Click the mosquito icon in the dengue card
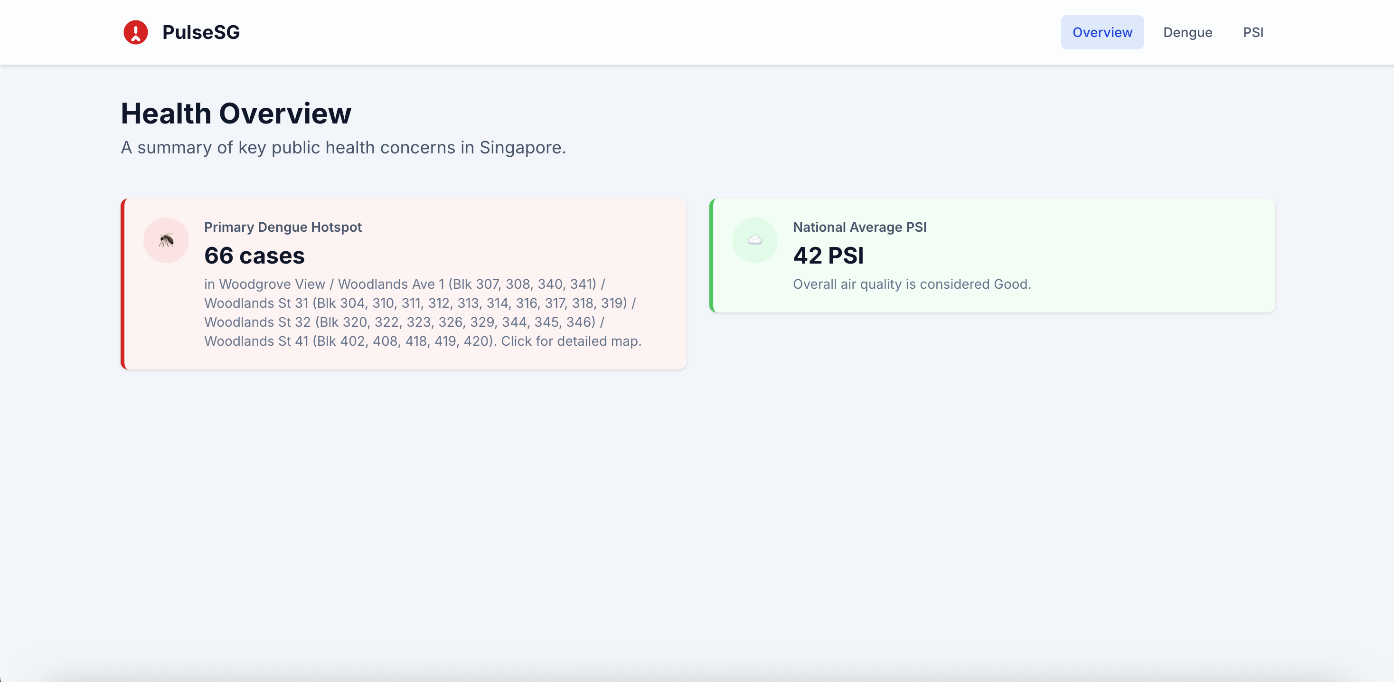 point(166,240)
